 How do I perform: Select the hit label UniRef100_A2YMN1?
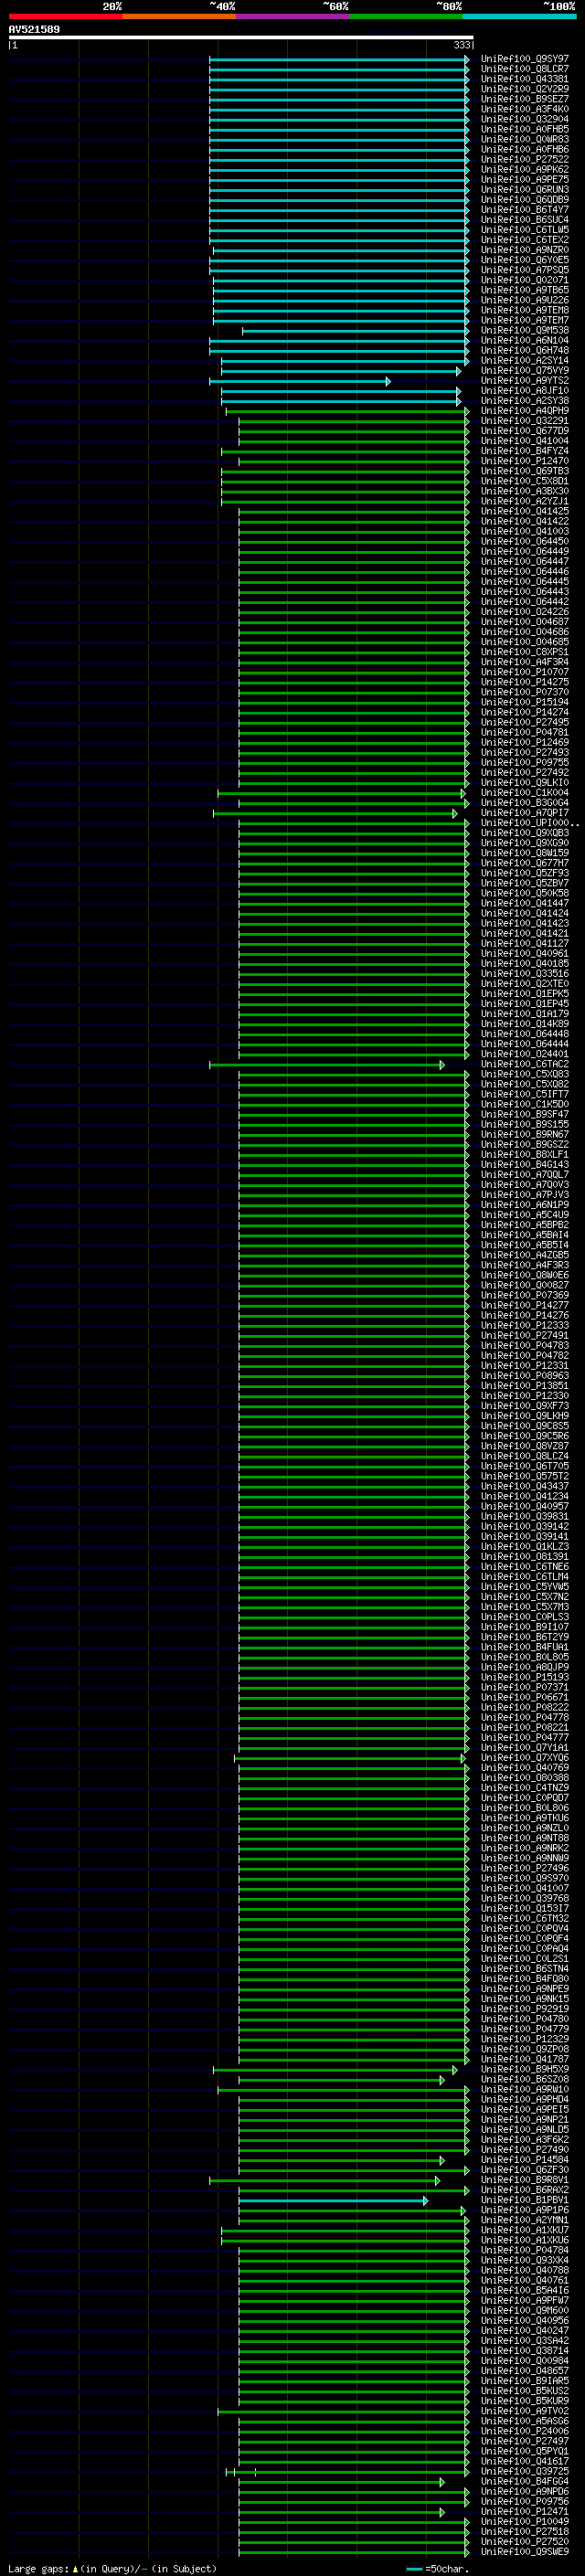point(524,2220)
